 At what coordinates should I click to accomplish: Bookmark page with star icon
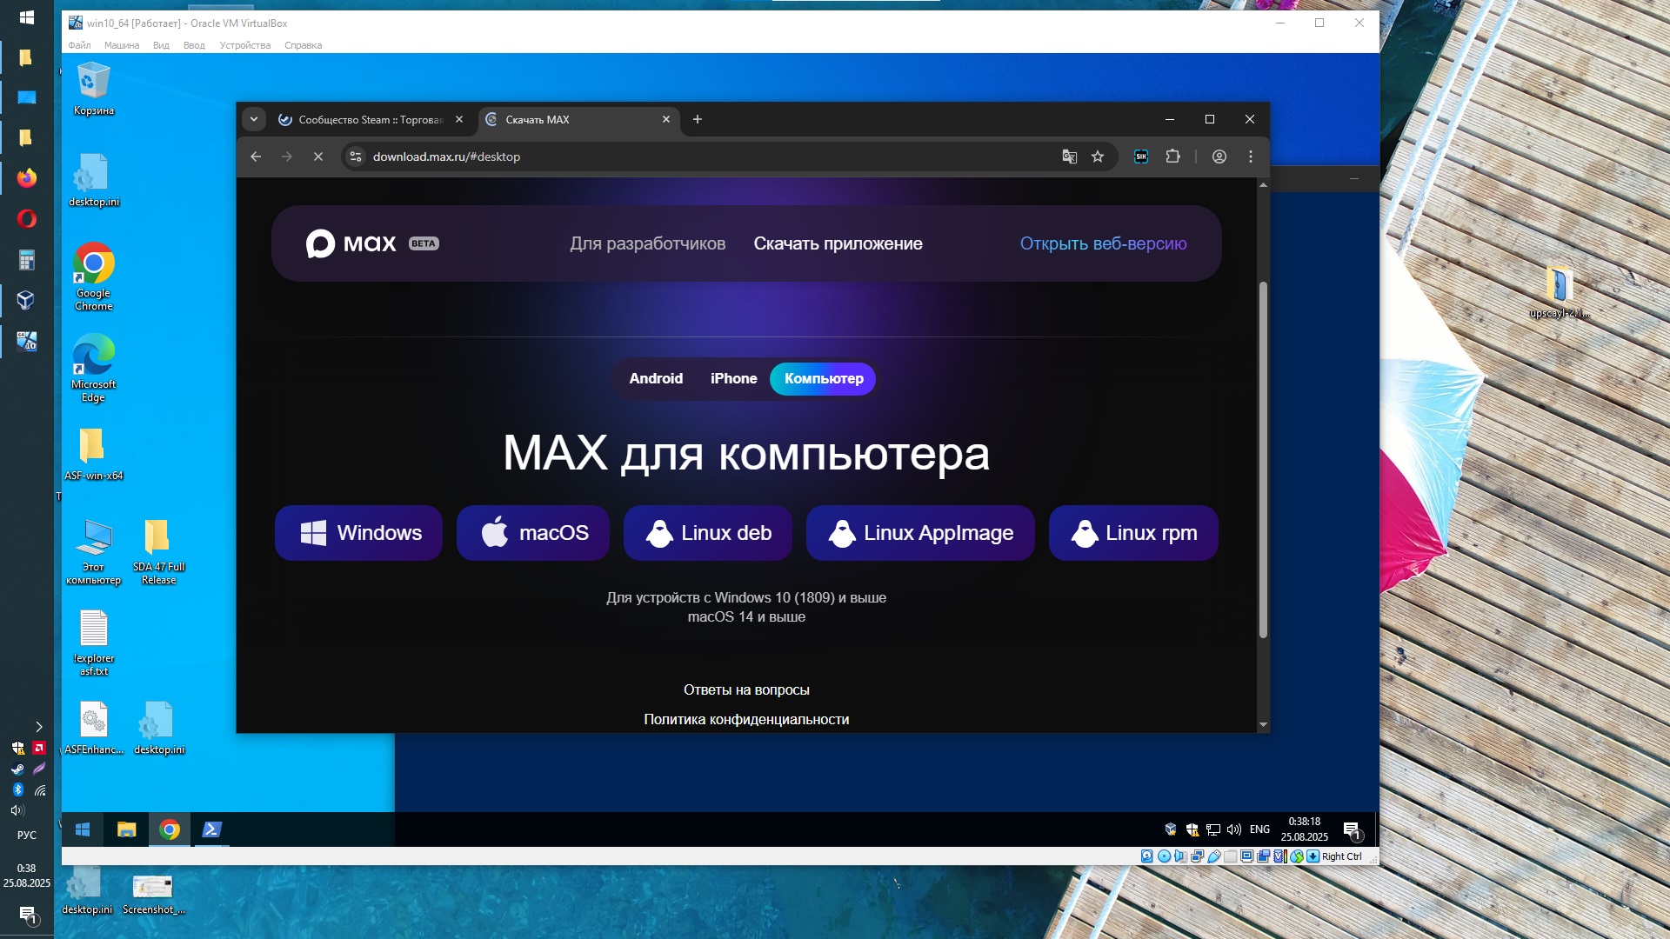click(x=1098, y=156)
